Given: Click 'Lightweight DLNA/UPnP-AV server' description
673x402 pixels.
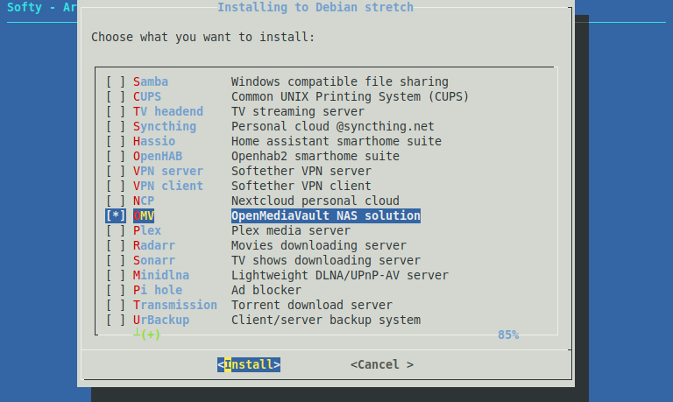Looking at the screenshot, I should [x=340, y=275].
